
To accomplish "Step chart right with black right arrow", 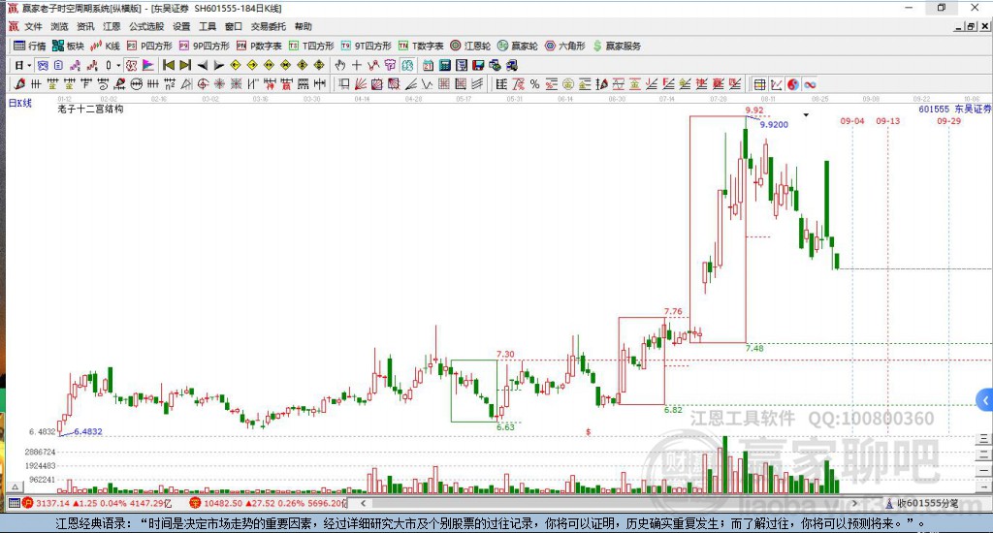I will (x=219, y=65).
